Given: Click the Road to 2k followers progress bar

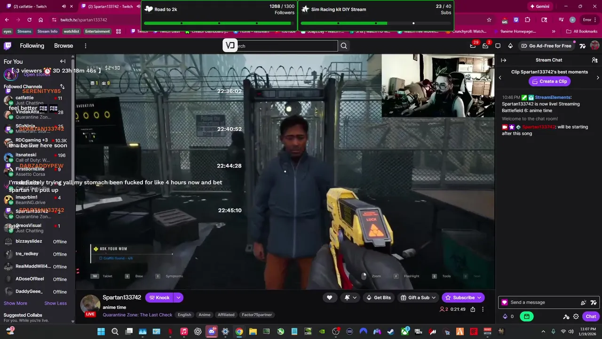Looking at the screenshot, I should click(x=219, y=23).
